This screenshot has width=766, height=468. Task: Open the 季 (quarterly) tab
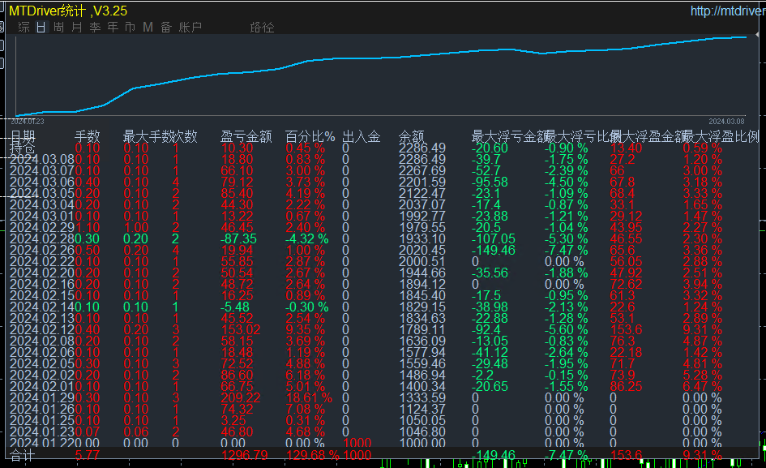click(x=95, y=28)
